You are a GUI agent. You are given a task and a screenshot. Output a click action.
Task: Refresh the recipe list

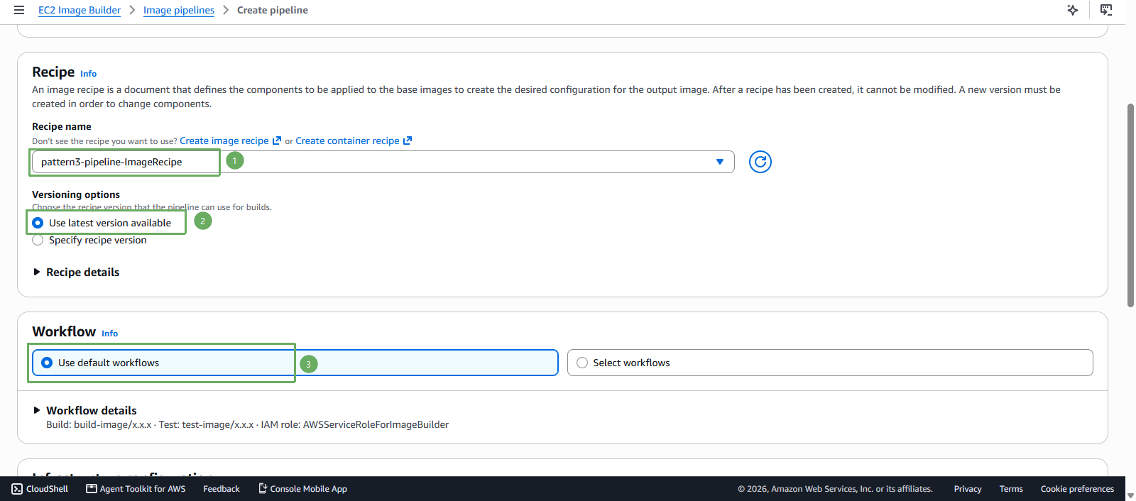pyautogui.click(x=760, y=162)
